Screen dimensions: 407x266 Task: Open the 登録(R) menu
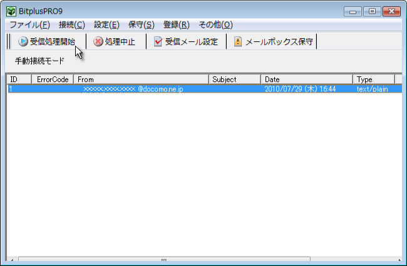pyautogui.click(x=176, y=25)
